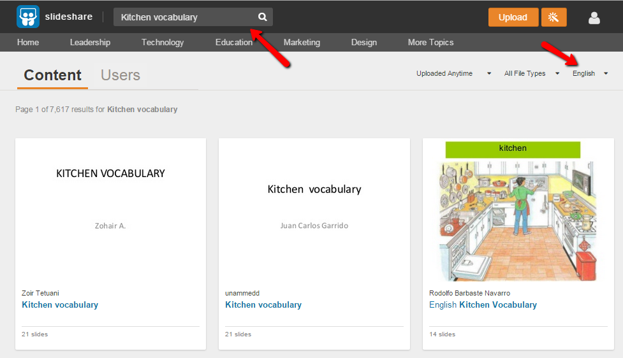Click the unammedd author name
This screenshot has height=358, width=623.
[242, 293]
